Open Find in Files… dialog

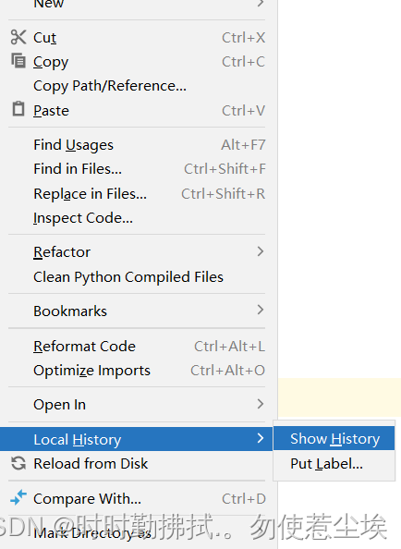[x=137, y=169]
